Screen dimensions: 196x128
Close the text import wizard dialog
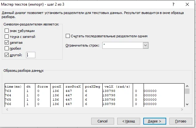[187, 5]
